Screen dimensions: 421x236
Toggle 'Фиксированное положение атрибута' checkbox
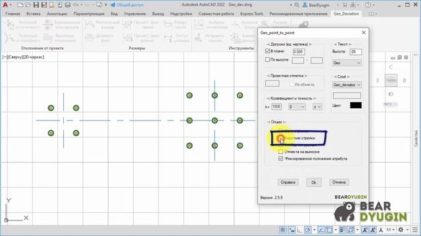(x=281, y=159)
